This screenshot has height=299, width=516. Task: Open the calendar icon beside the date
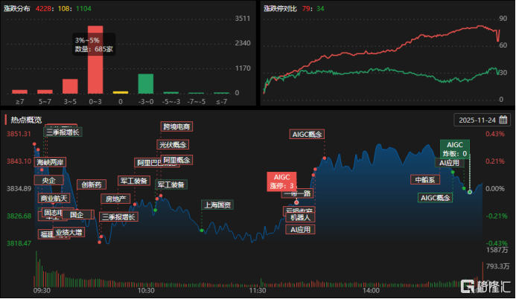click(503, 120)
